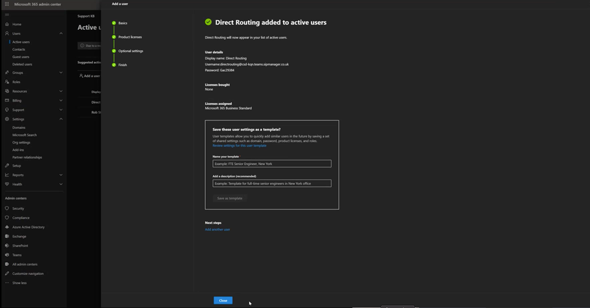This screenshot has width=590, height=308.
Task: Click the Show less ellipsis icon
Action: click(7, 283)
